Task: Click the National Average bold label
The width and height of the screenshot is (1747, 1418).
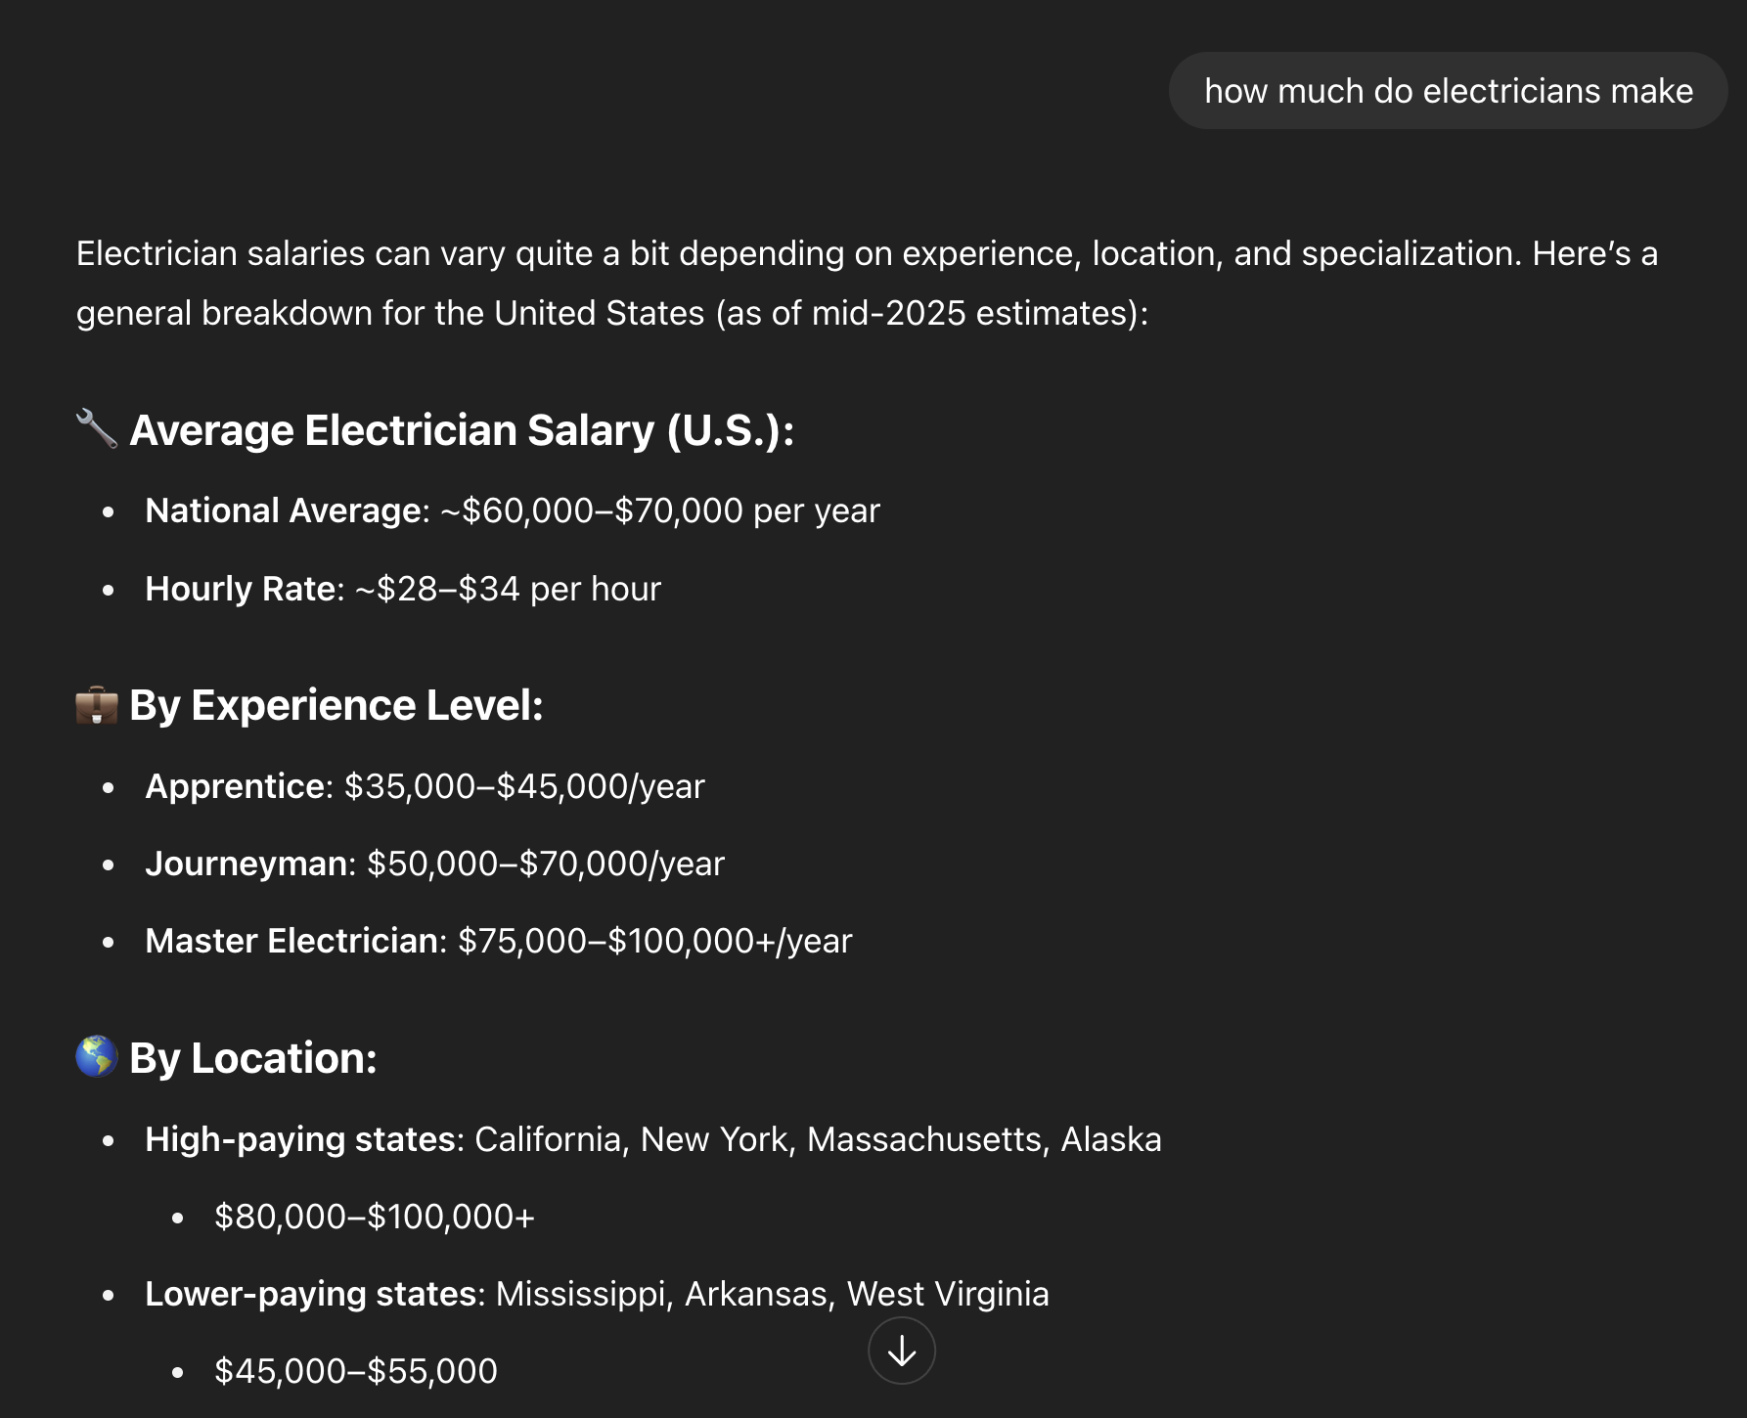Action: tap(283, 510)
